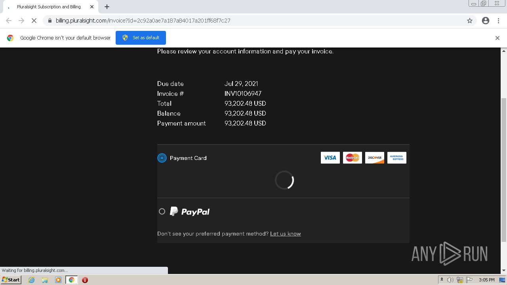
Task: Click the American Express logo
Action: tap(397, 158)
